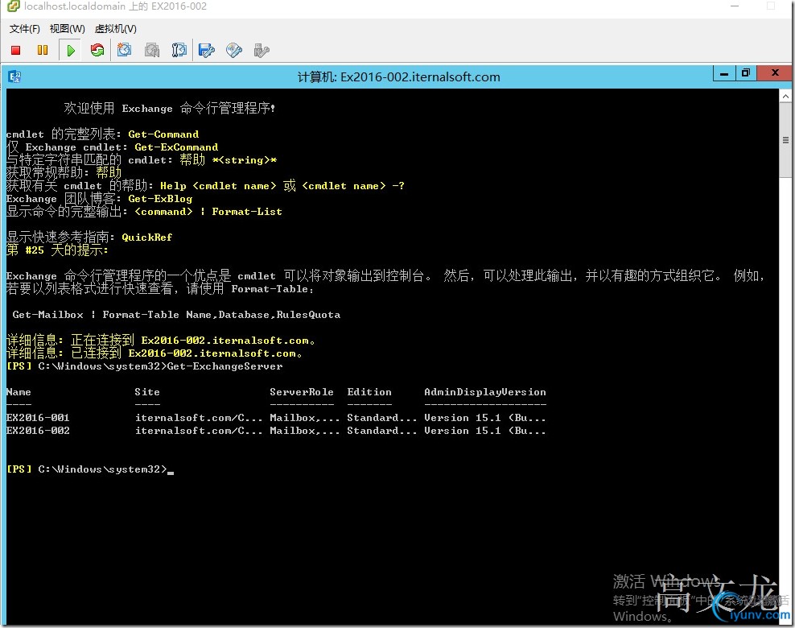Screen dimensions: 795x628
Task: Open the snapshot manager icon
Action: (x=179, y=50)
